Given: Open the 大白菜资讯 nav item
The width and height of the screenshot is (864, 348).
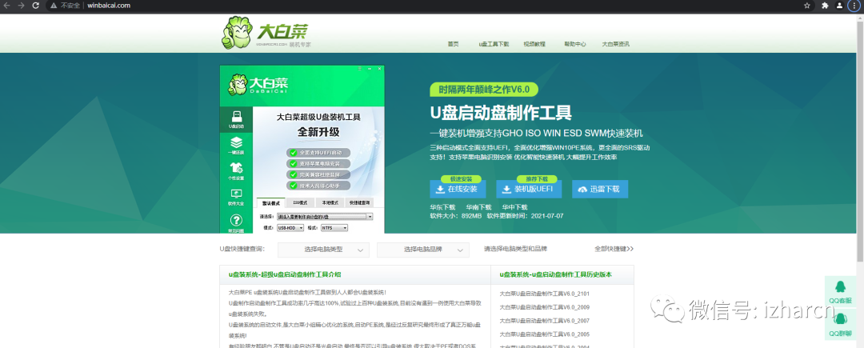Looking at the screenshot, I should [x=615, y=43].
